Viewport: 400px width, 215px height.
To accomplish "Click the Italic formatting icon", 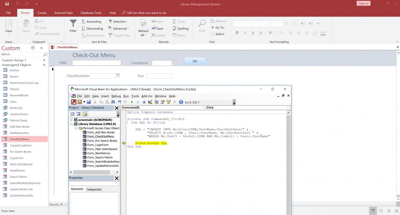I will (x=245, y=33).
